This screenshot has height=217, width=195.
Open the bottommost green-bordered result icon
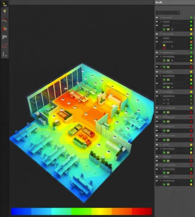point(164,184)
